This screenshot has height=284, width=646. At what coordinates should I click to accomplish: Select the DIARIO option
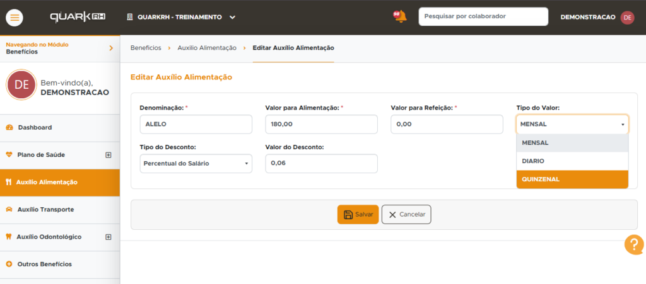[572, 161]
